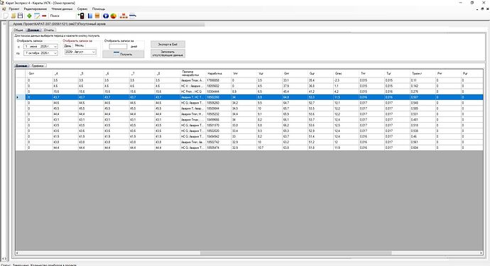490x266 pixels.
Task: Select cell with value 10.7
Action: pos(270,148)
